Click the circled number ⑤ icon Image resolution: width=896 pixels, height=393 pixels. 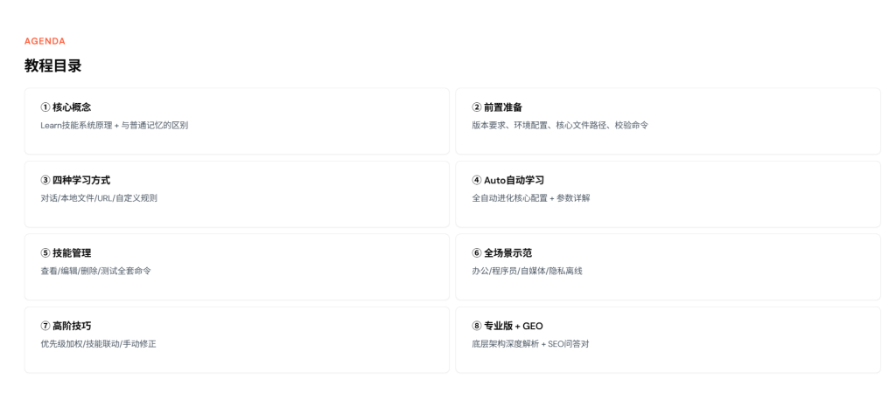[45, 253]
